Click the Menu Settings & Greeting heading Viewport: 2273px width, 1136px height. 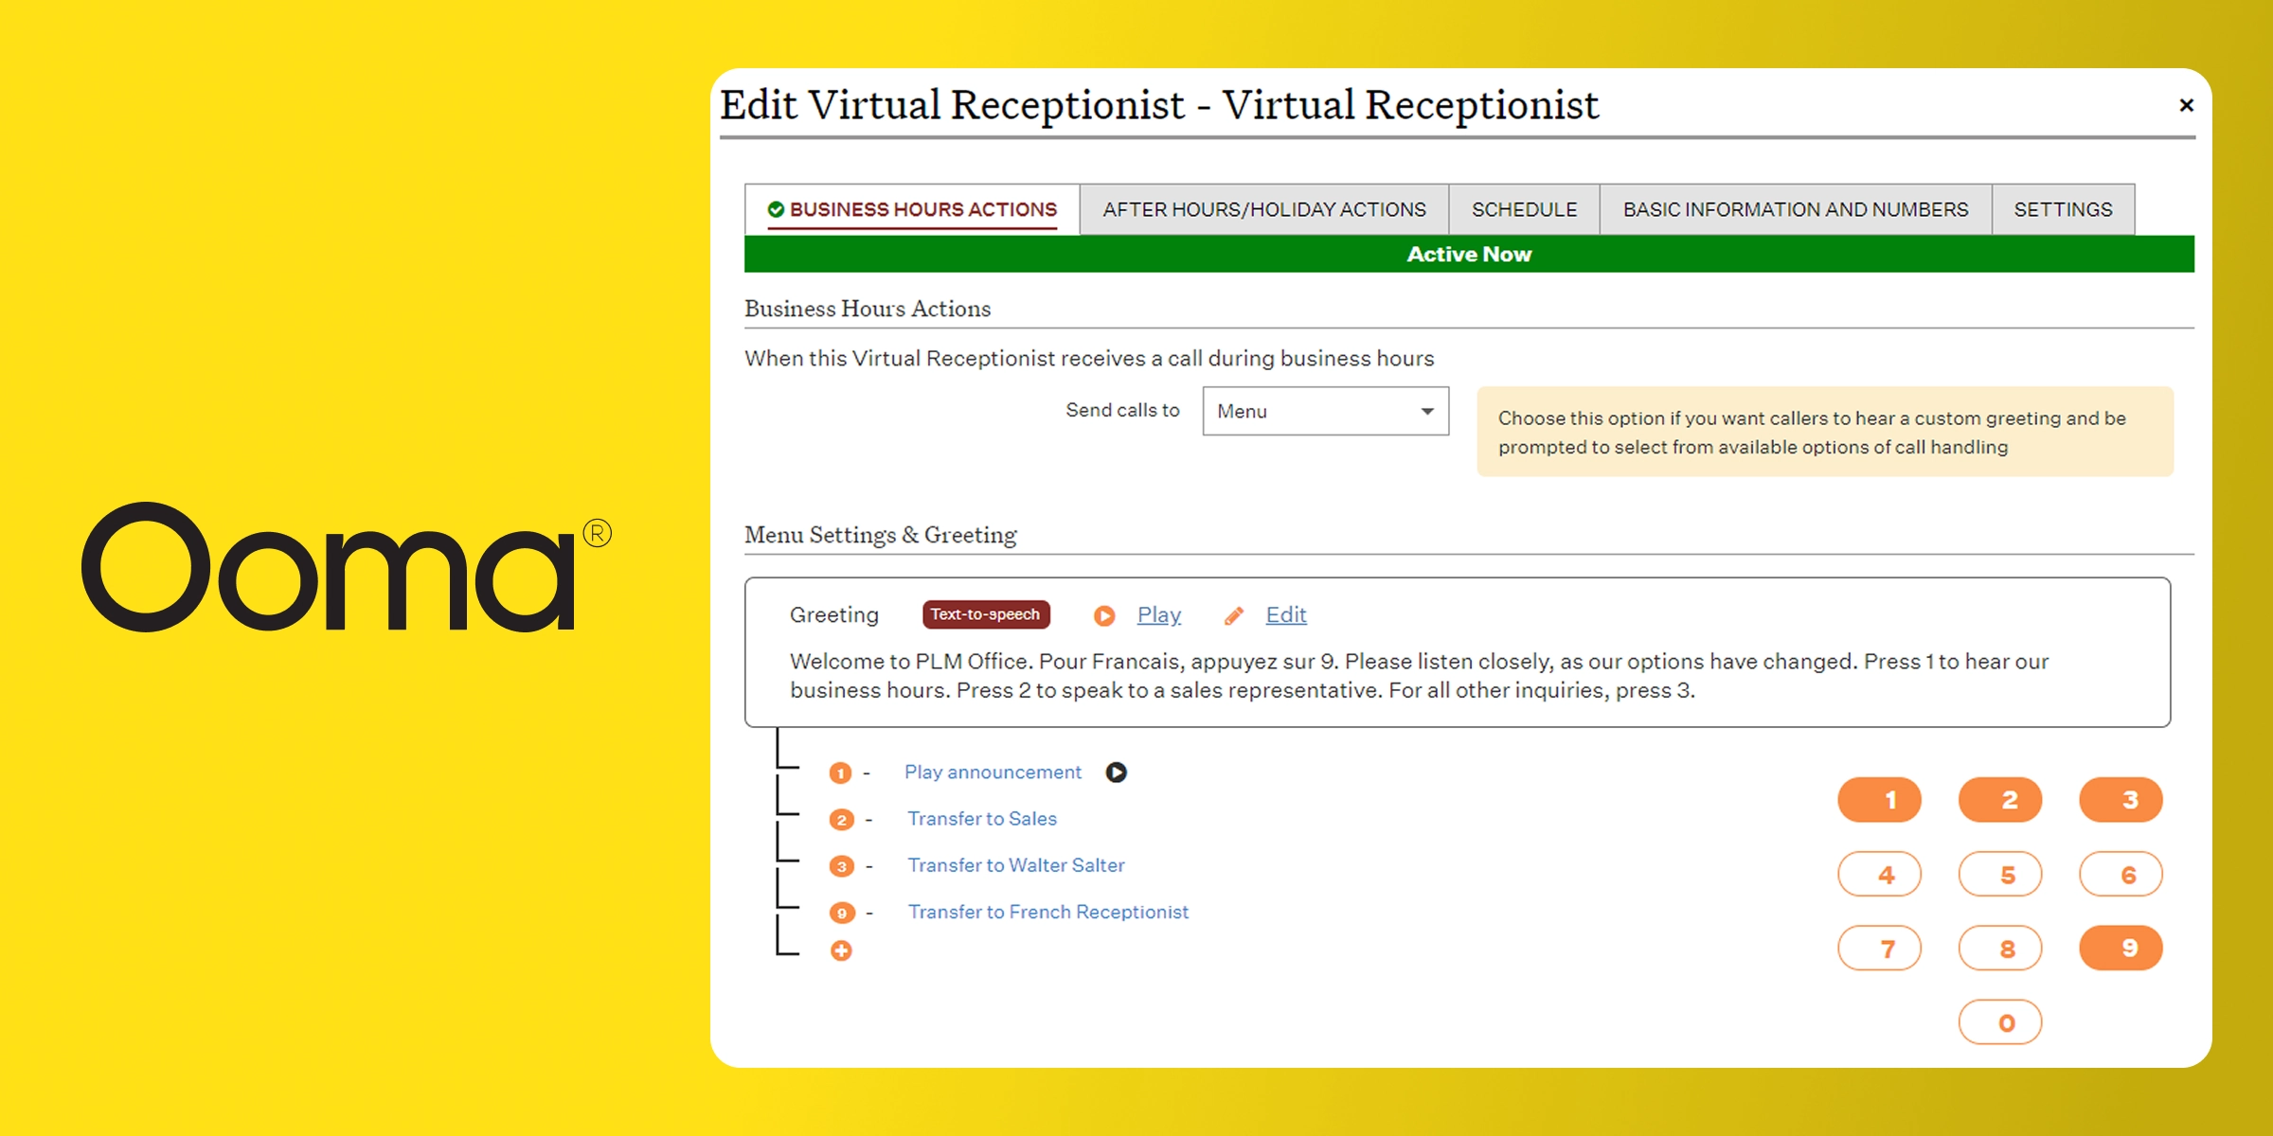click(881, 535)
